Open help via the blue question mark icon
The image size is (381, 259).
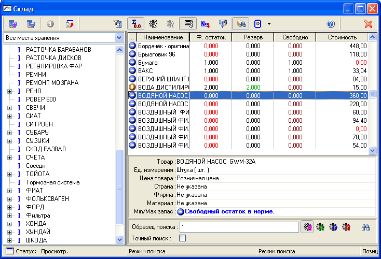pyautogui.click(x=331, y=24)
